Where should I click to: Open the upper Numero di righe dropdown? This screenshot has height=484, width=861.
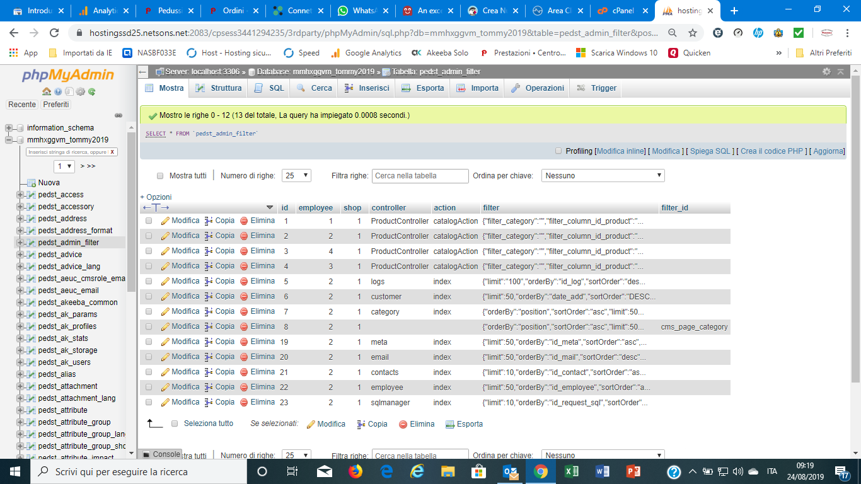point(296,176)
